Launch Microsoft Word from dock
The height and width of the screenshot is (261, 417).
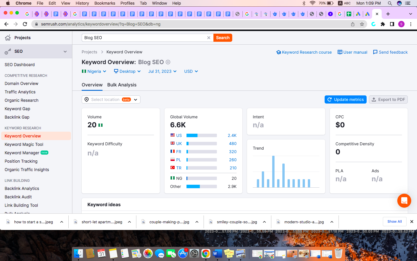(x=217, y=253)
